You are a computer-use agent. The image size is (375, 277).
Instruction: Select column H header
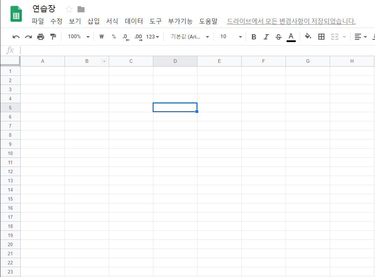pyautogui.click(x=352, y=61)
